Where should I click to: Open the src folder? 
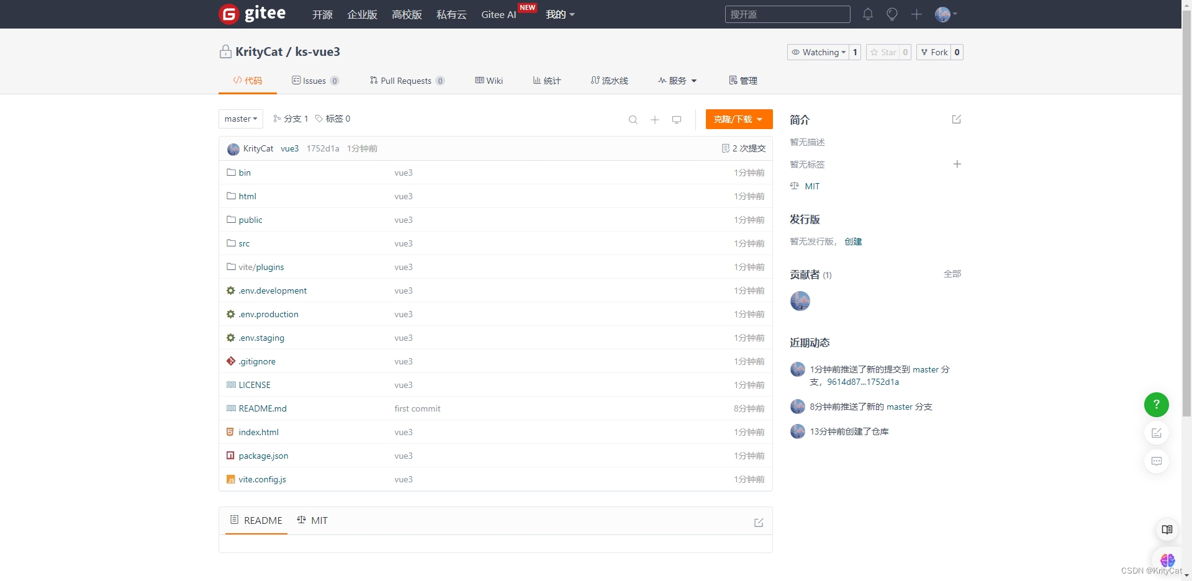tap(244, 243)
